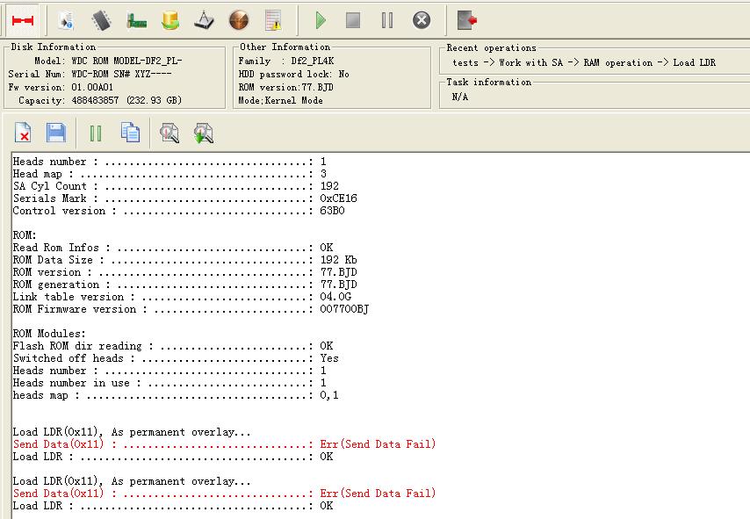Image resolution: width=750 pixels, height=519 pixels.
Task: Open the copper disk platter icon
Action: tap(239, 20)
